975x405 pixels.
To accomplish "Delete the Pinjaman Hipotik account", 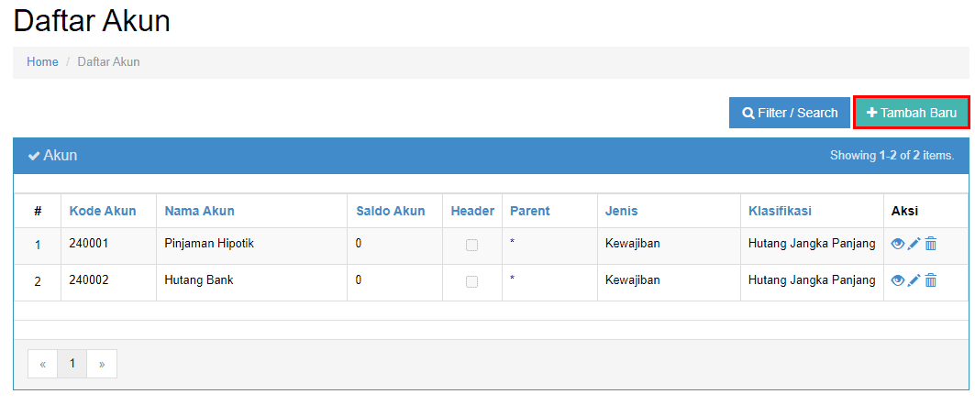I will coord(930,244).
